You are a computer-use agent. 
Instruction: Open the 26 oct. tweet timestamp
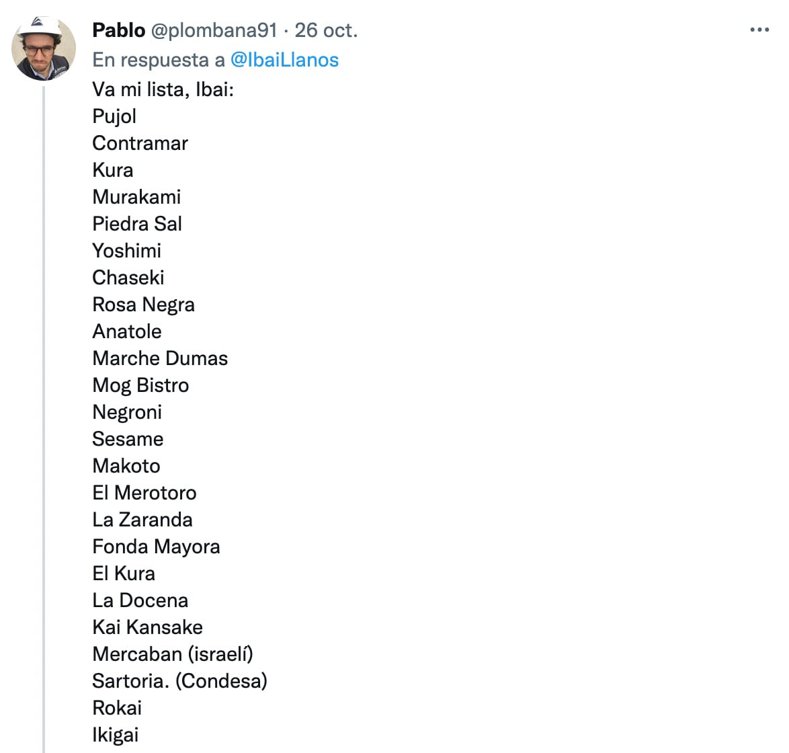[x=326, y=30]
